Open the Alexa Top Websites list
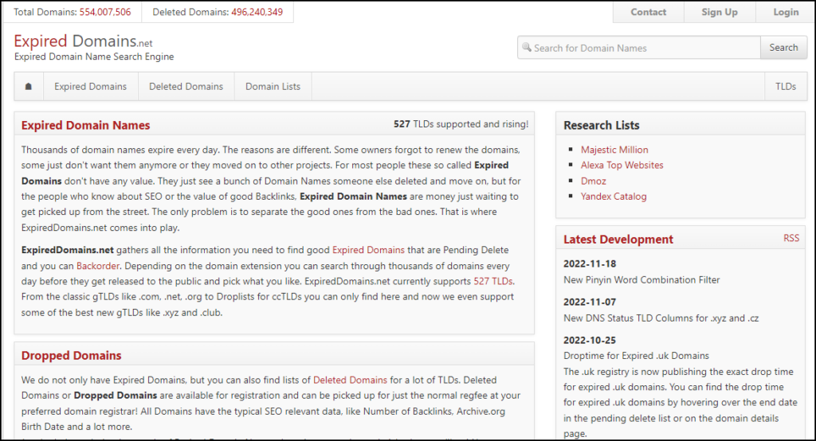 (622, 165)
